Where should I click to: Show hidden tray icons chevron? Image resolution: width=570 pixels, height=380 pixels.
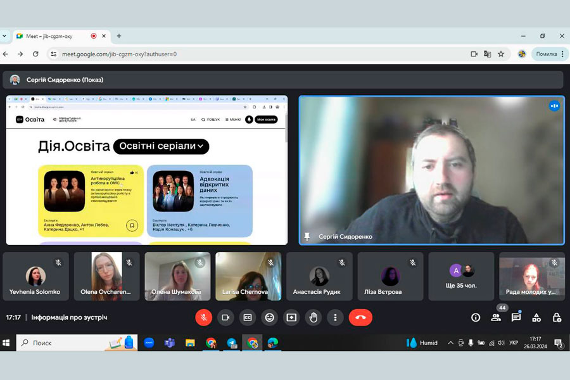coord(451,343)
